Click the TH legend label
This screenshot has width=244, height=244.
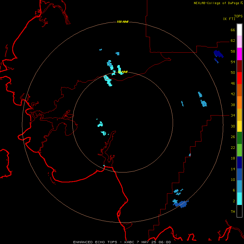click(233, 211)
